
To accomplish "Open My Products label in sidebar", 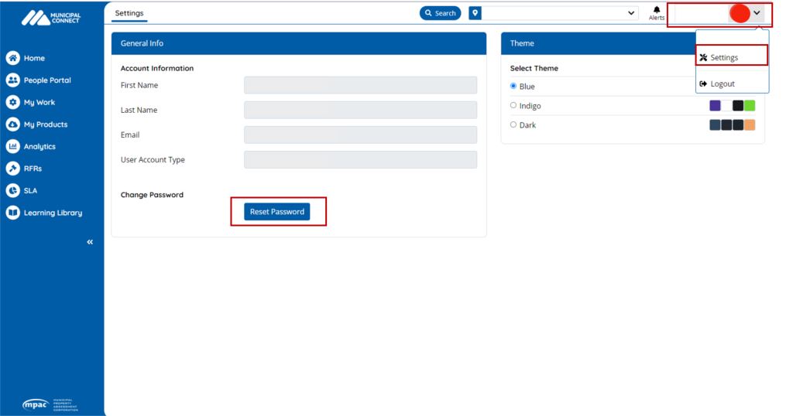I will [x=46, y=124].
